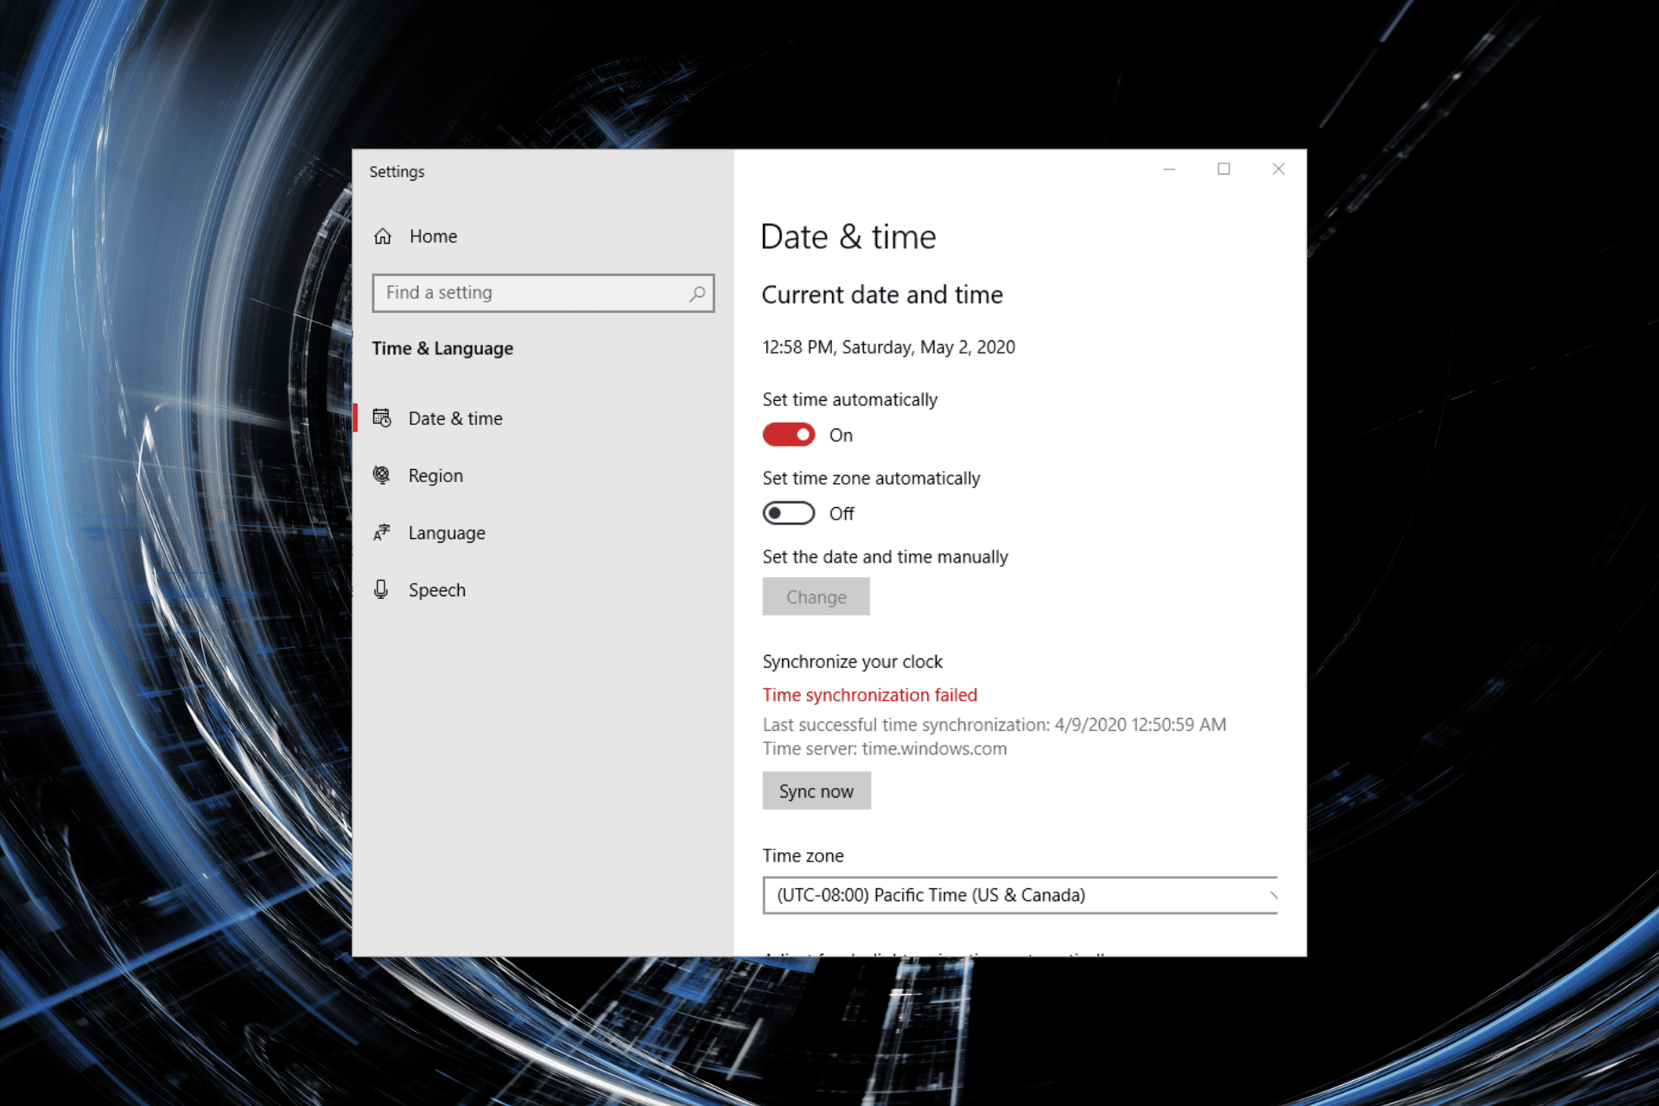The image size is (1659, 1106).
Task: Click the Language character icon
Action: pos(382,532)
